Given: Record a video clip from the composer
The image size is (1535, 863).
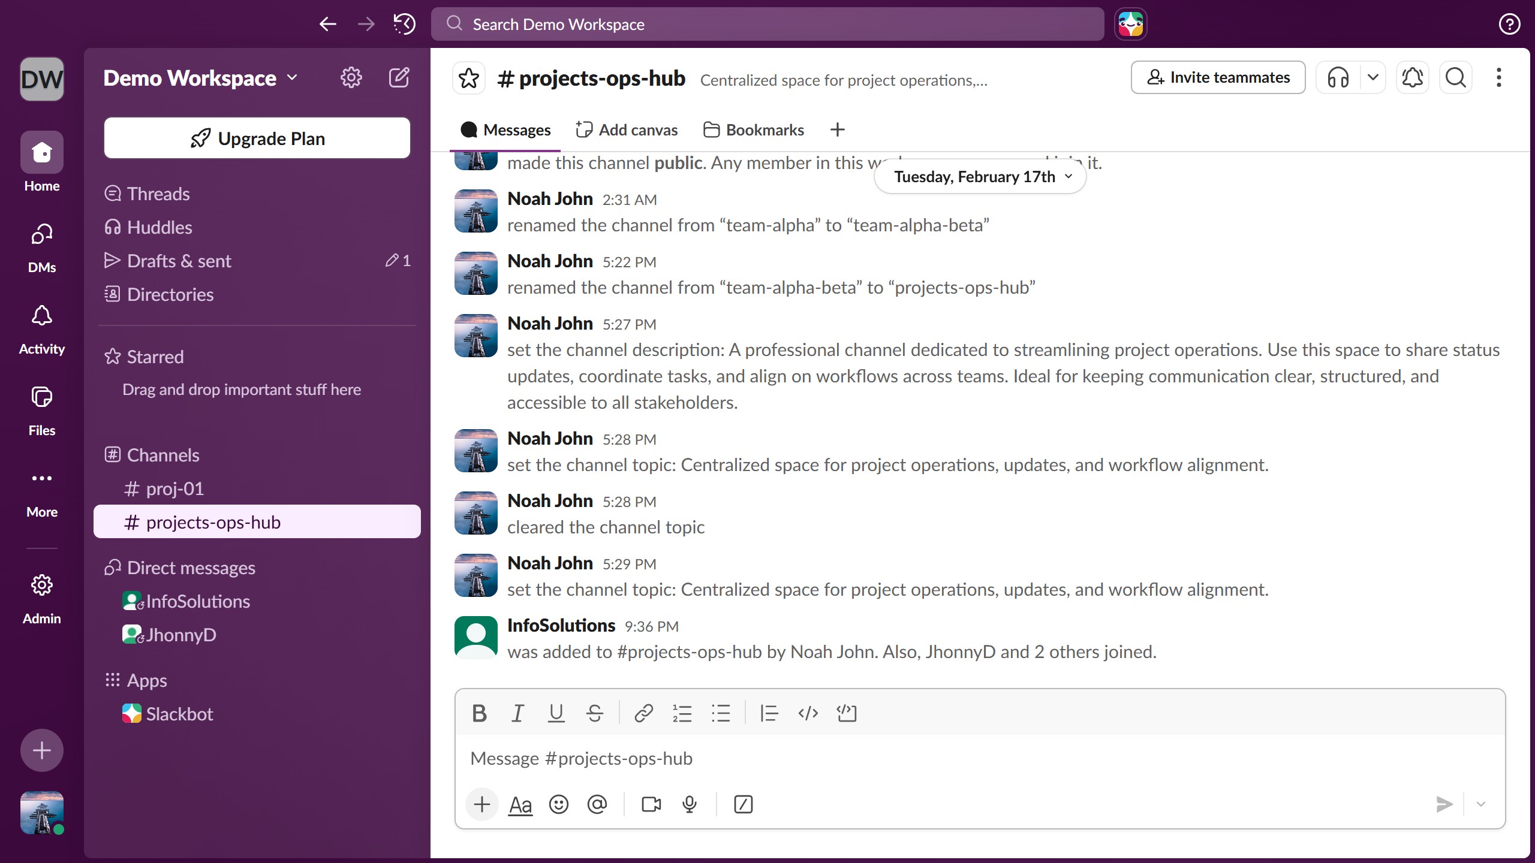Looking at the screenshot, I should click(x=651, y=804).
